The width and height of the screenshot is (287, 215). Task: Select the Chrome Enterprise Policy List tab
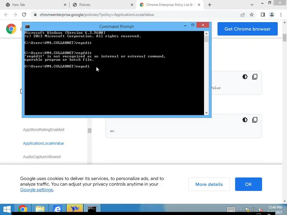click(169, 5)
